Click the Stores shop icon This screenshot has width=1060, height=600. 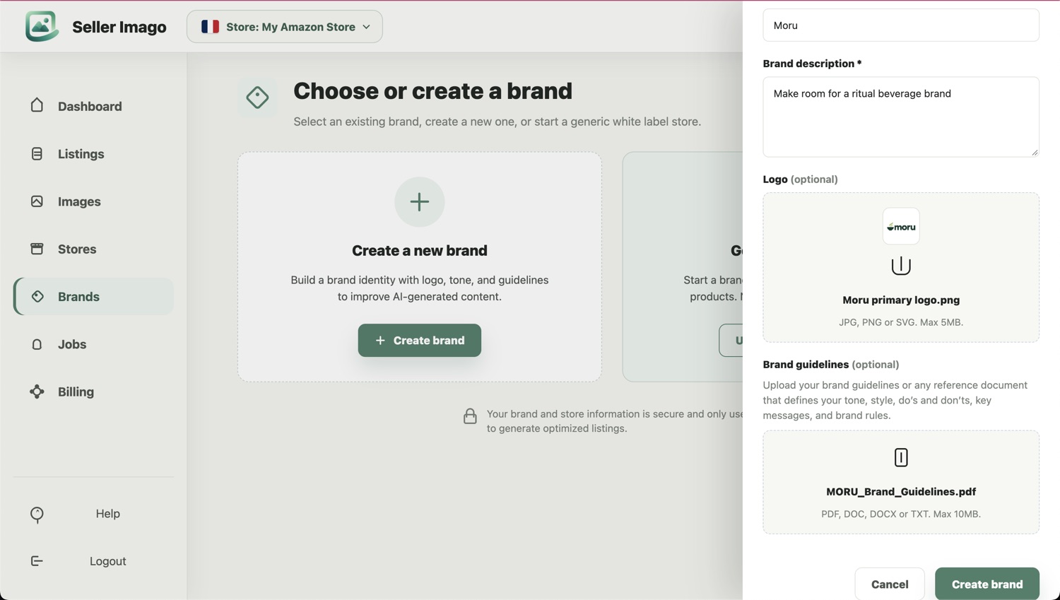coord(37,249)
